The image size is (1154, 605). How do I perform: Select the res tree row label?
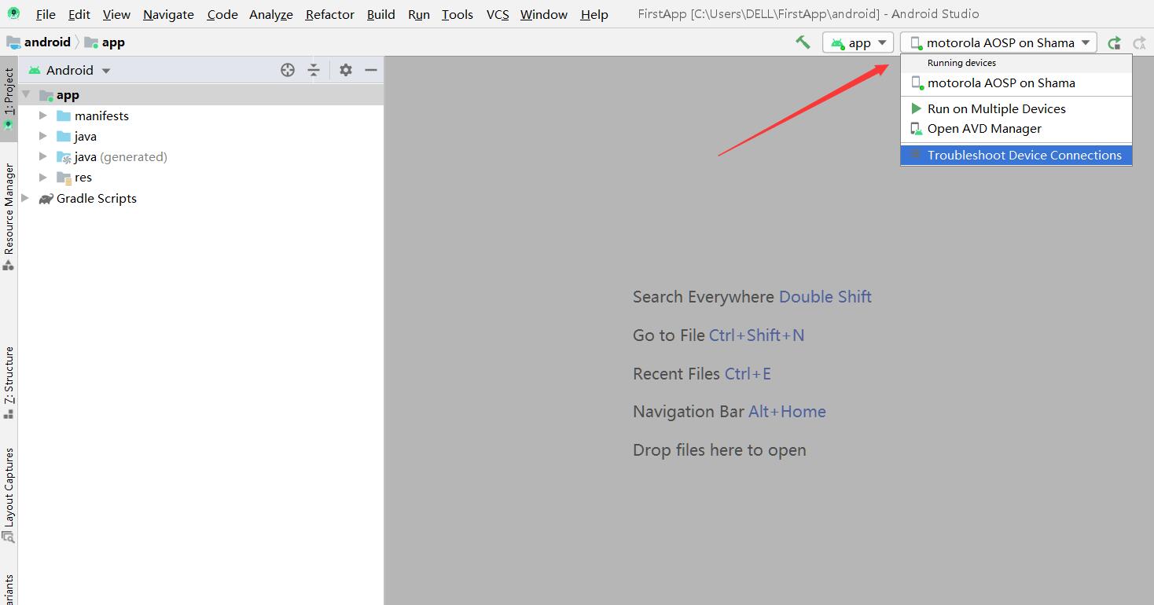pos(83,177)
